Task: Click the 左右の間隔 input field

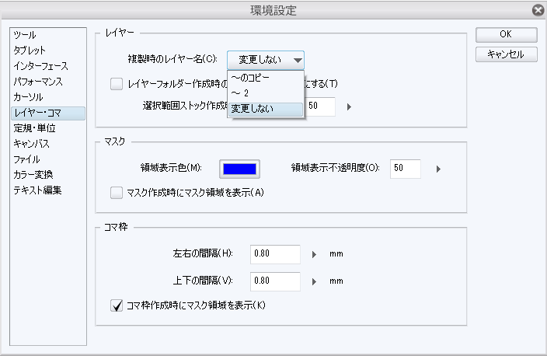Action: (275, 254)
